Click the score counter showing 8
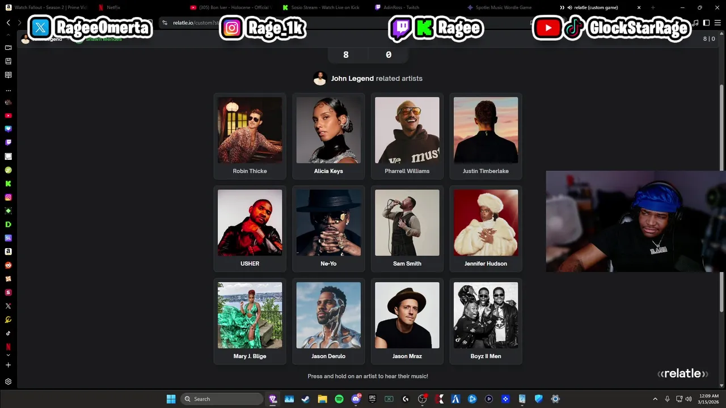 point(346,55)
